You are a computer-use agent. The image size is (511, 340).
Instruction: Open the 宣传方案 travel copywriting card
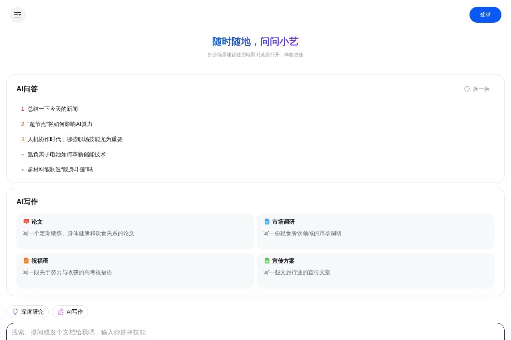(x=376, y=270)
